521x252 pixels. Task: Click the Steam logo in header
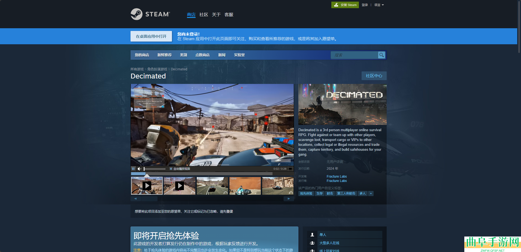[150, 14]
